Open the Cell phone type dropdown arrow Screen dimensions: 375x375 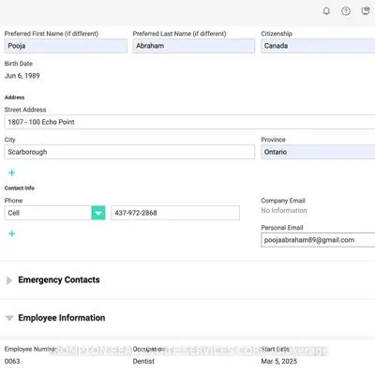(98, 213)
